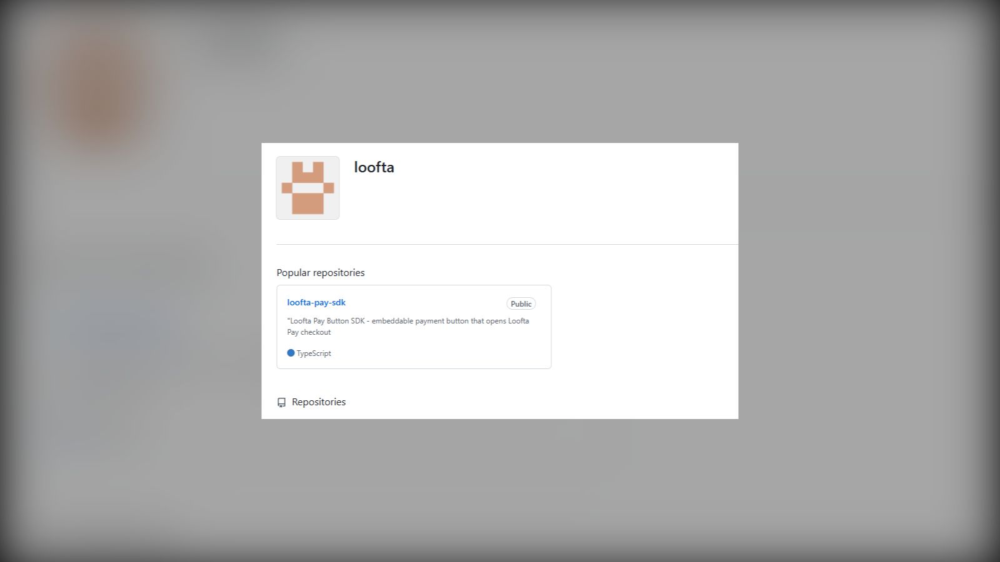This screenshot has height=562, width=1000.
Task: Click the loofta organization name heading
Action: (x=374, y=167)
